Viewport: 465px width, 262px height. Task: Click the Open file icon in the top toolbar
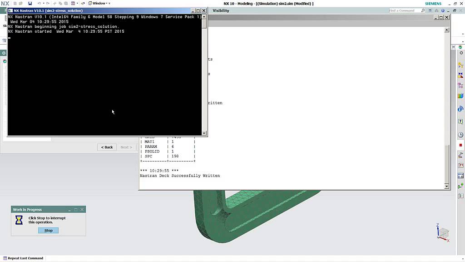click(x=21, y=3)
